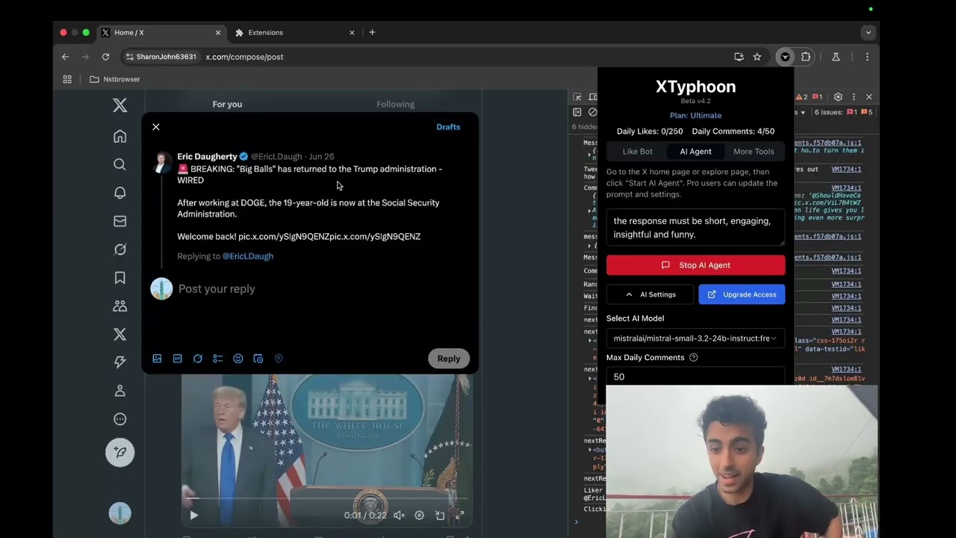Add a GIF to the reply
956x538 pixels.
click(x=177, y=359)
